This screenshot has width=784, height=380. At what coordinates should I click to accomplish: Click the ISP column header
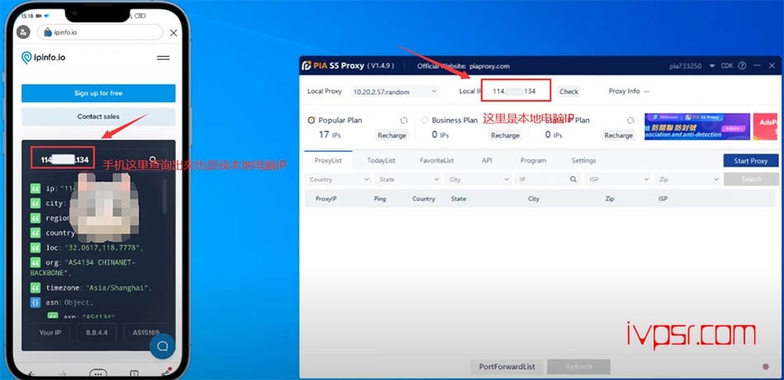[x=663, y=199]
